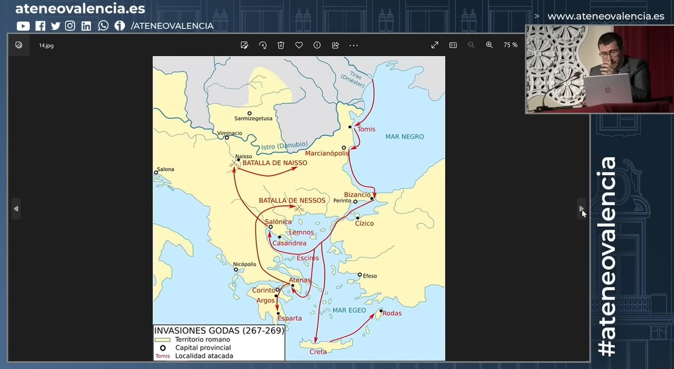Viewport: 674px width, 369px height.
Task: Click the speaker webcam video thumbnail
Action: coord(599,69)
